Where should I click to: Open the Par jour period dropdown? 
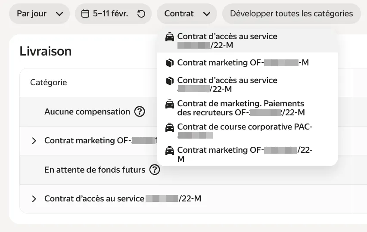click(x=39, y=14)
